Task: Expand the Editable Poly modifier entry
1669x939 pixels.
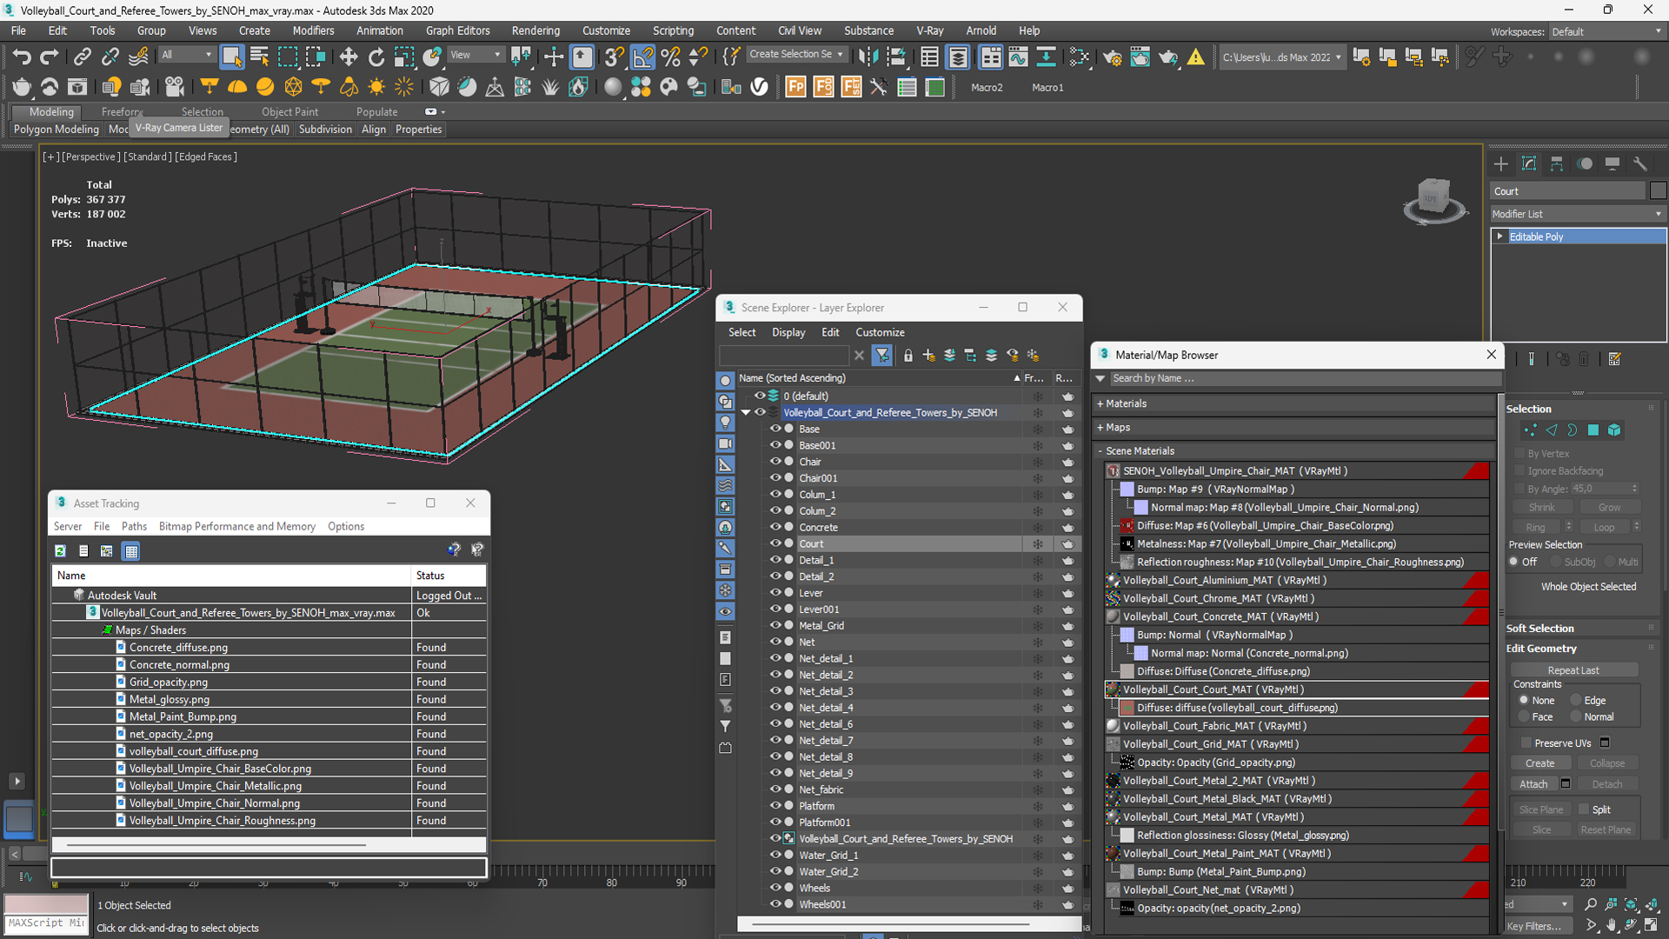Action: 1500,236
